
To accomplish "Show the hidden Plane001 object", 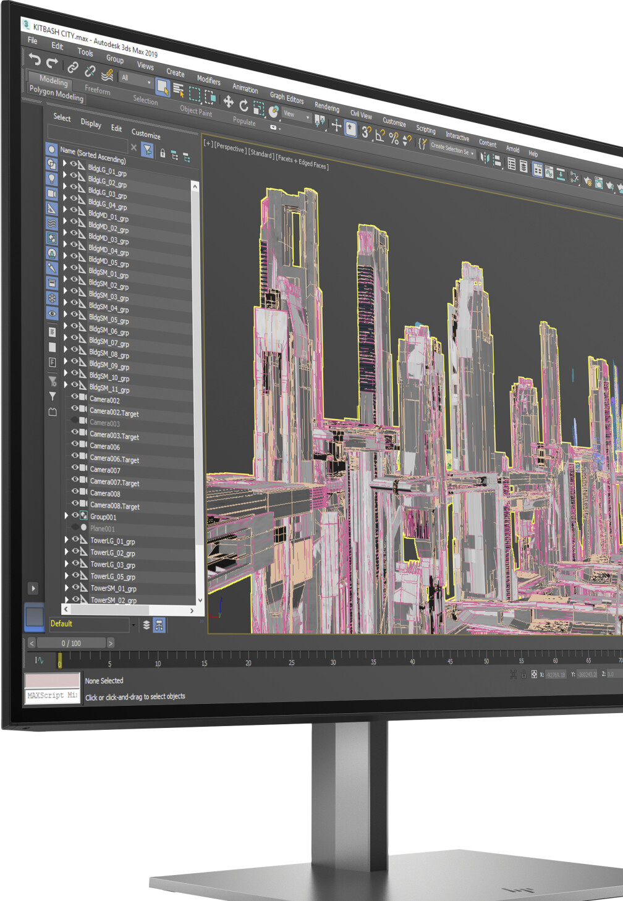I will point(75,527).
